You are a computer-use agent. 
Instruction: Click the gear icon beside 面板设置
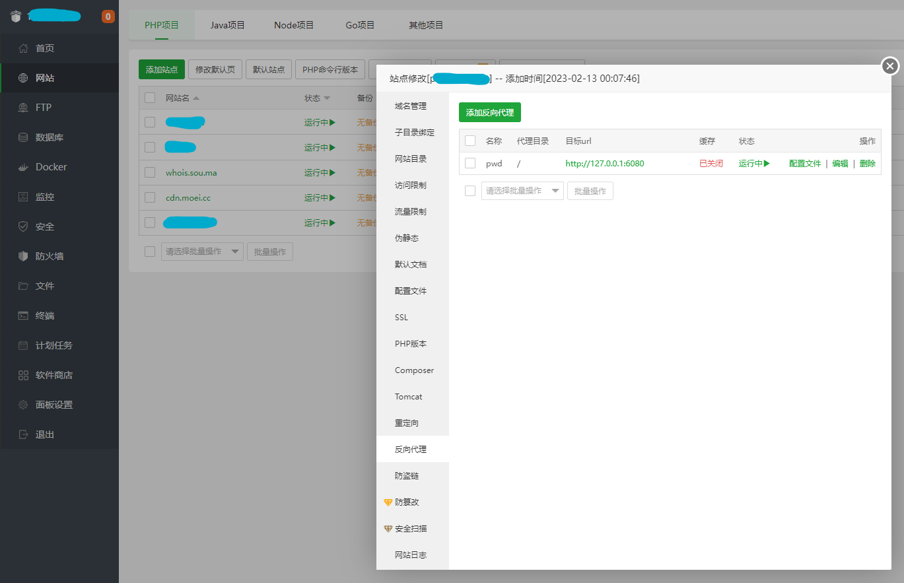click(x=24, y=405)
